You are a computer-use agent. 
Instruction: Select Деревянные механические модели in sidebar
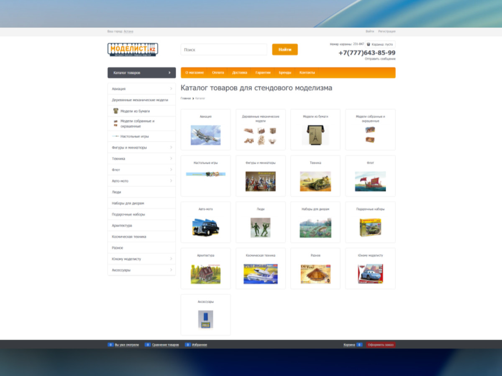coord(141,100)
